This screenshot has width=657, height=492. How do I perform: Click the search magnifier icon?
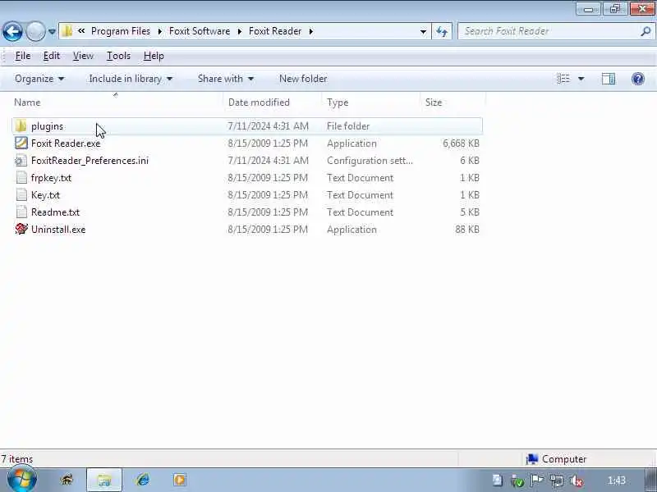tap(646, 31)
